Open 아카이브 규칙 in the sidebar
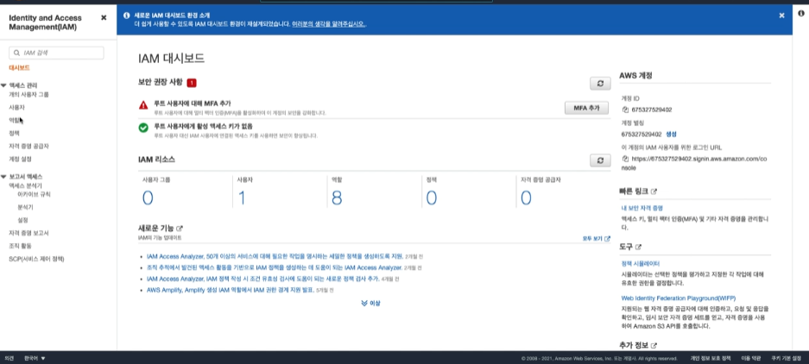Screen dimensions: 809x364 pyautogui.click(x=34, y=194)
